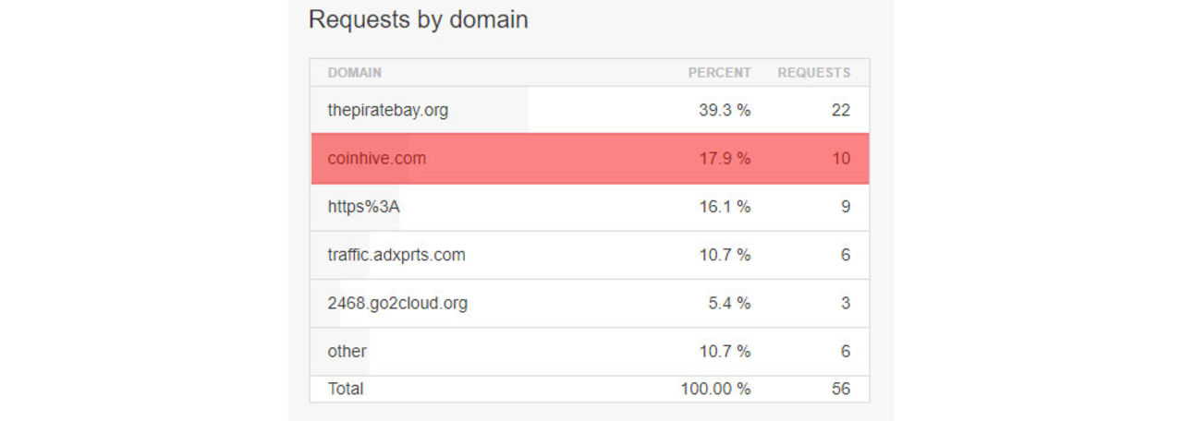Click the 'Requests by domain' heading

(418, 19)
